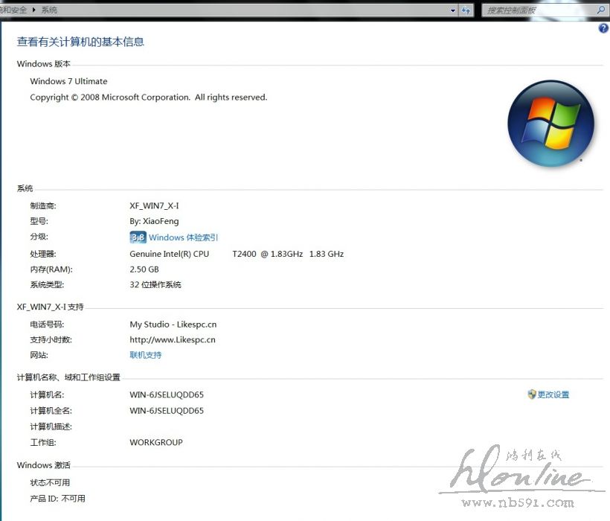Click the Windows 7 Ultimate edition text

[x=68, y=81]
